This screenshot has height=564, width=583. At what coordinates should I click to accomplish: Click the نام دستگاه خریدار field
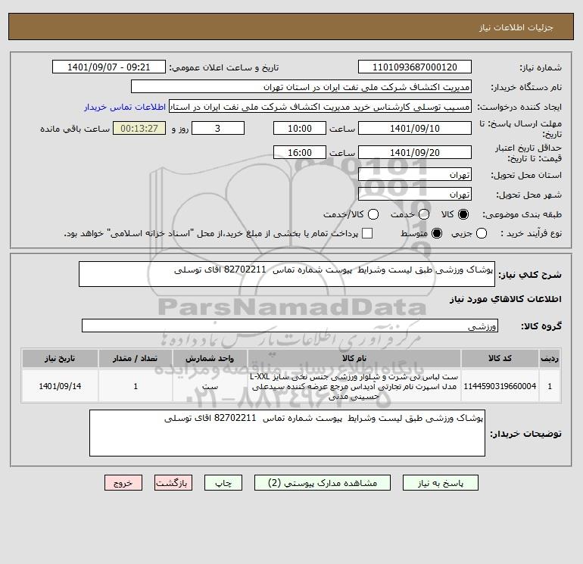(x=301, y=86)
